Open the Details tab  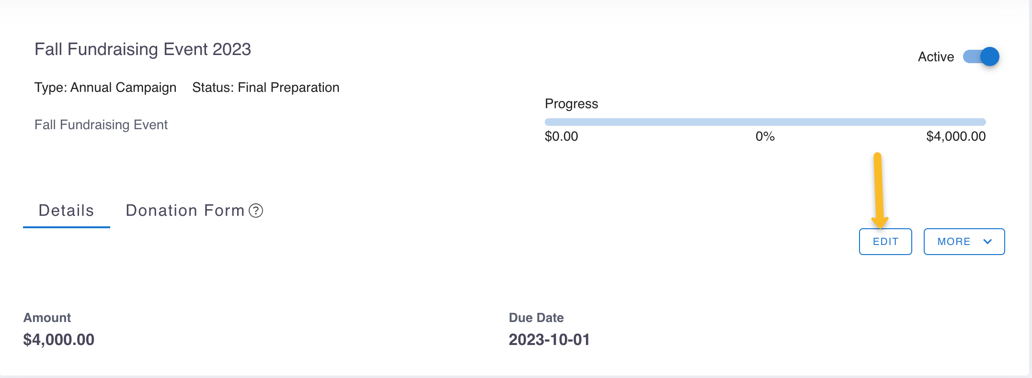coord(67,211)
